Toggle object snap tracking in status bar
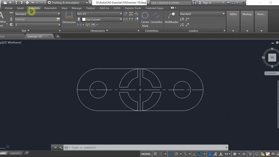Viewport: 279px width, 157px height. [x=194, y=154]
